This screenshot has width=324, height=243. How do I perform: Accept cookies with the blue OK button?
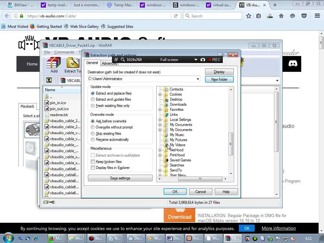coord(247,228)
